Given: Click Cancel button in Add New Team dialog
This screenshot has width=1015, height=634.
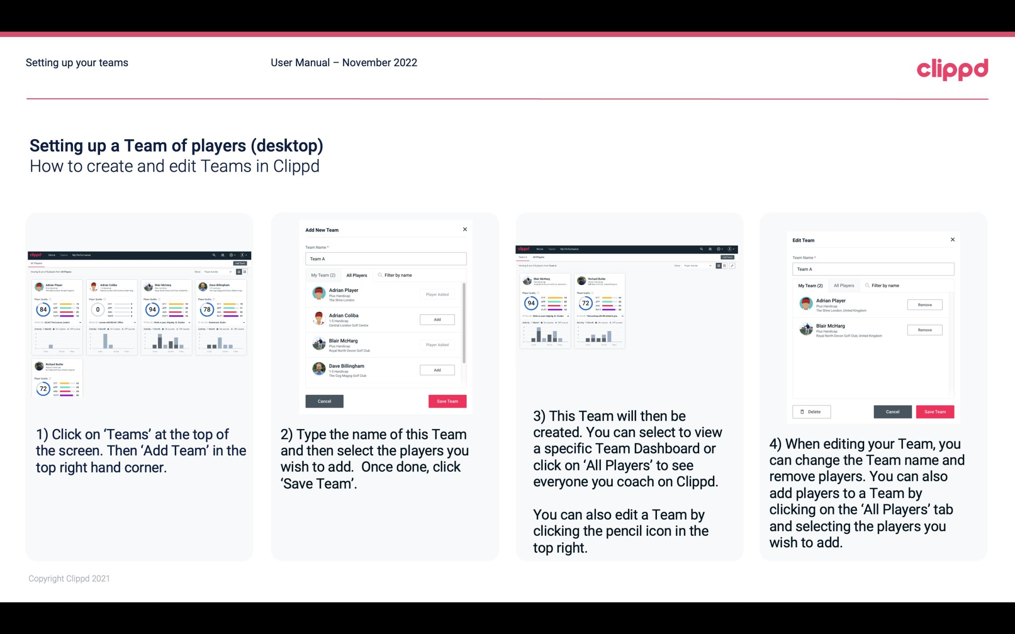Looking at the screenshot, I should [324, 400].
